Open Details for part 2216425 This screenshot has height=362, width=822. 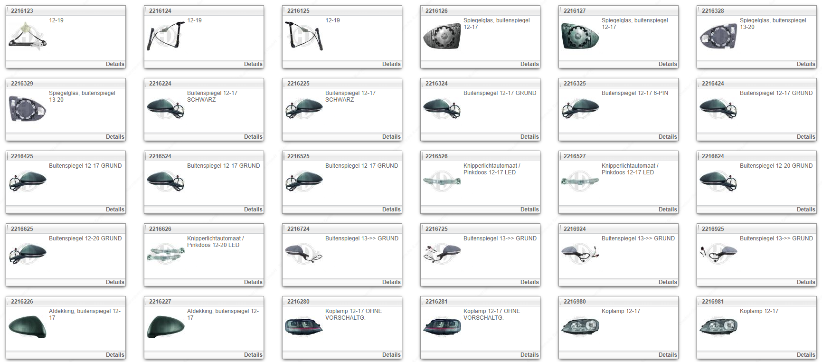pyautogui.click(x=115, y=210)
